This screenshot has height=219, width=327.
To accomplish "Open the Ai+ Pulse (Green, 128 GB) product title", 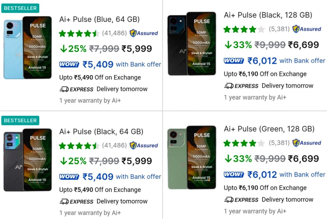I will click(x=269, y=129).
